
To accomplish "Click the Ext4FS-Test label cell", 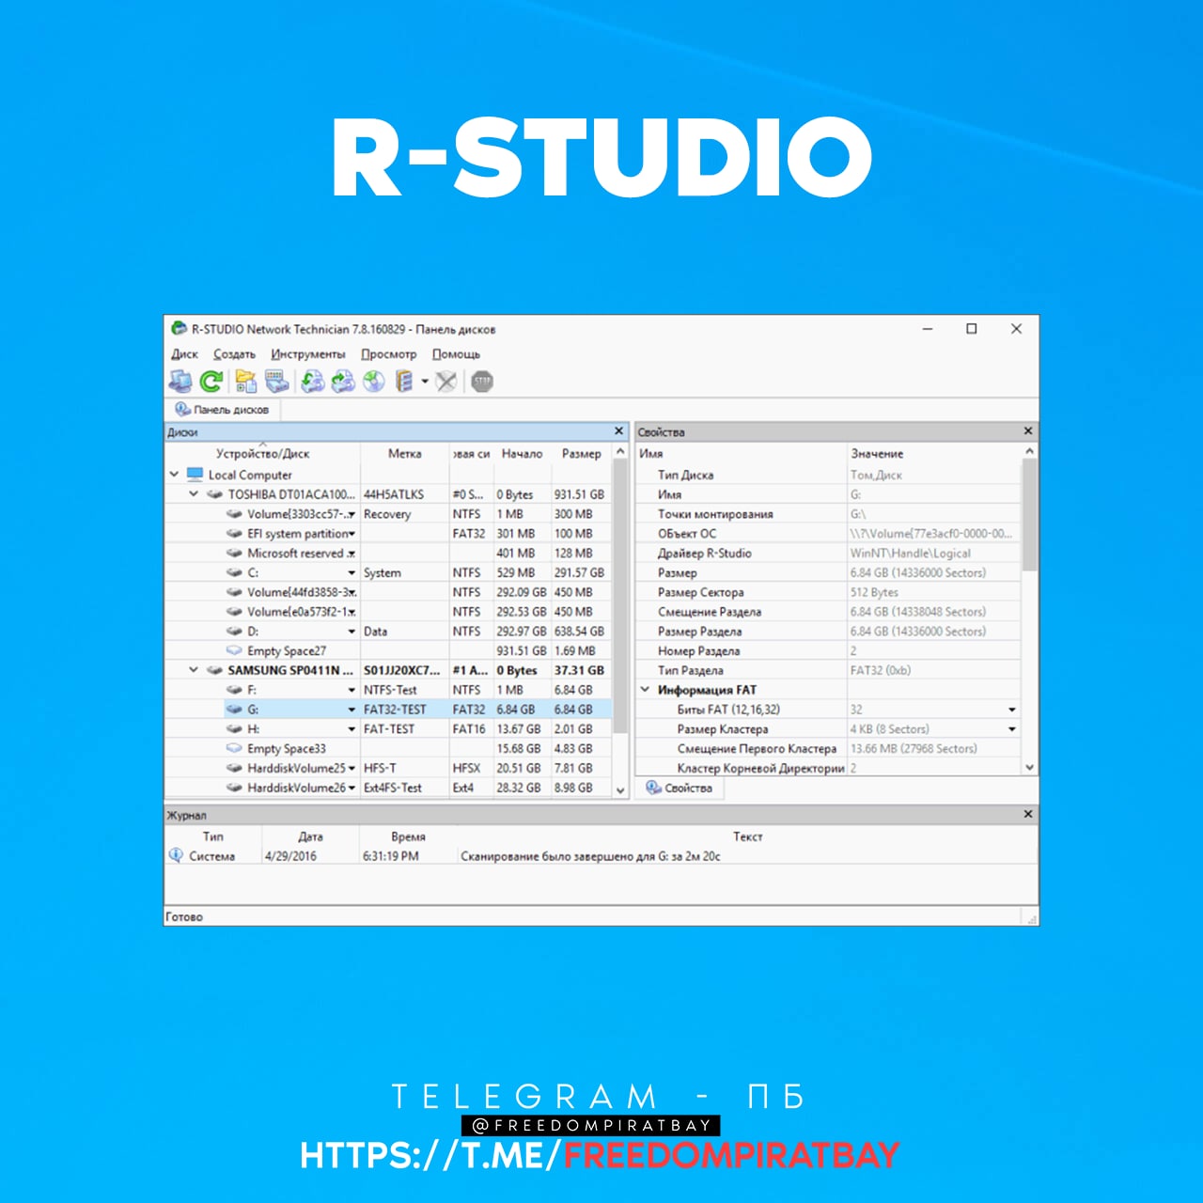I will coord(405,788).
